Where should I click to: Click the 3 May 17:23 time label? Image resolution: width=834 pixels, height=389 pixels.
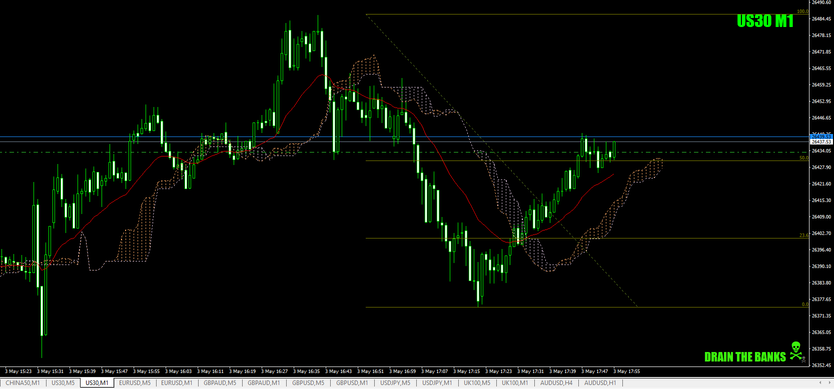pyautogui.click(x=498, y=371)
